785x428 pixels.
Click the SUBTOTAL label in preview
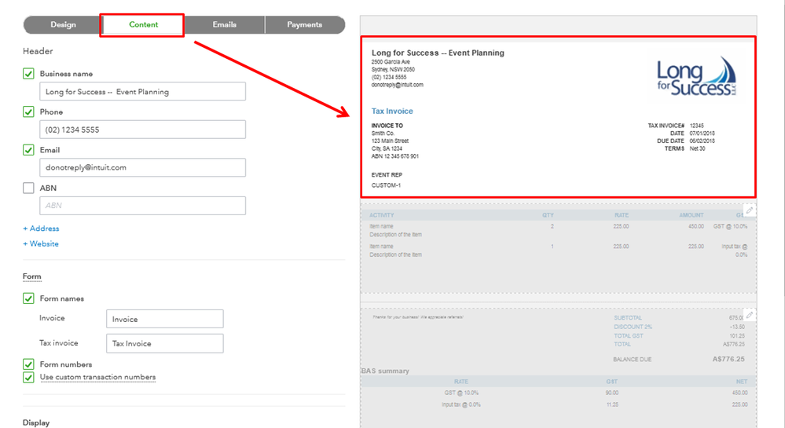tap(628, 318)
